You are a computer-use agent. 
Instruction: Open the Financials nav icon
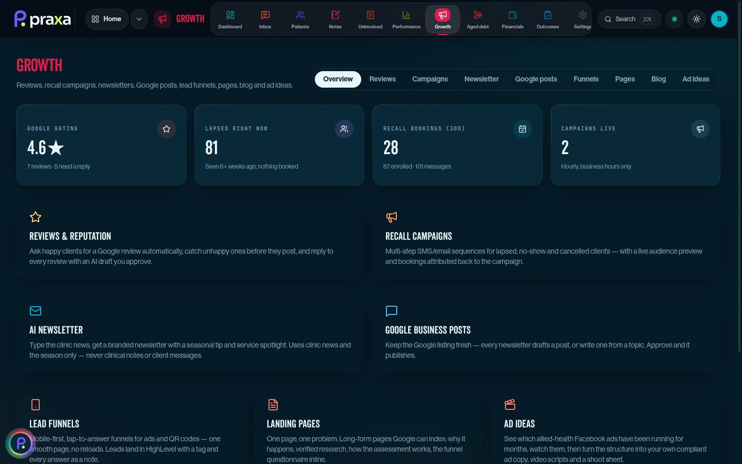pos(513,19)
